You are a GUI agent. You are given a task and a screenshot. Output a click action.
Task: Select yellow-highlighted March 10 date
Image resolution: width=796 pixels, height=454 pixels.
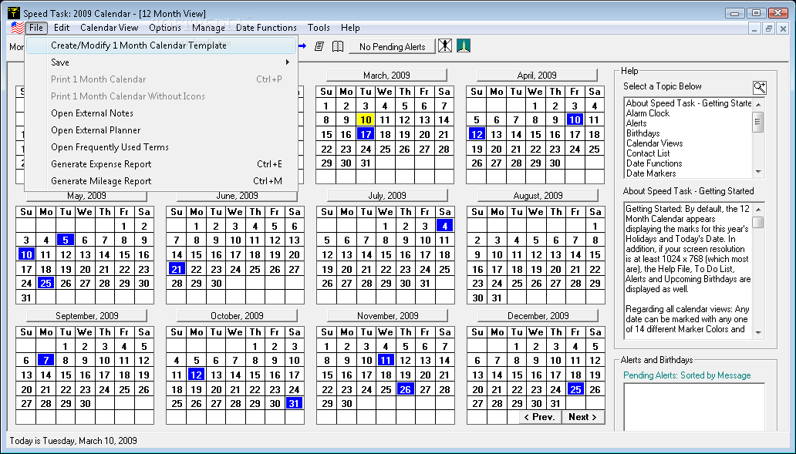coord(366,120)
